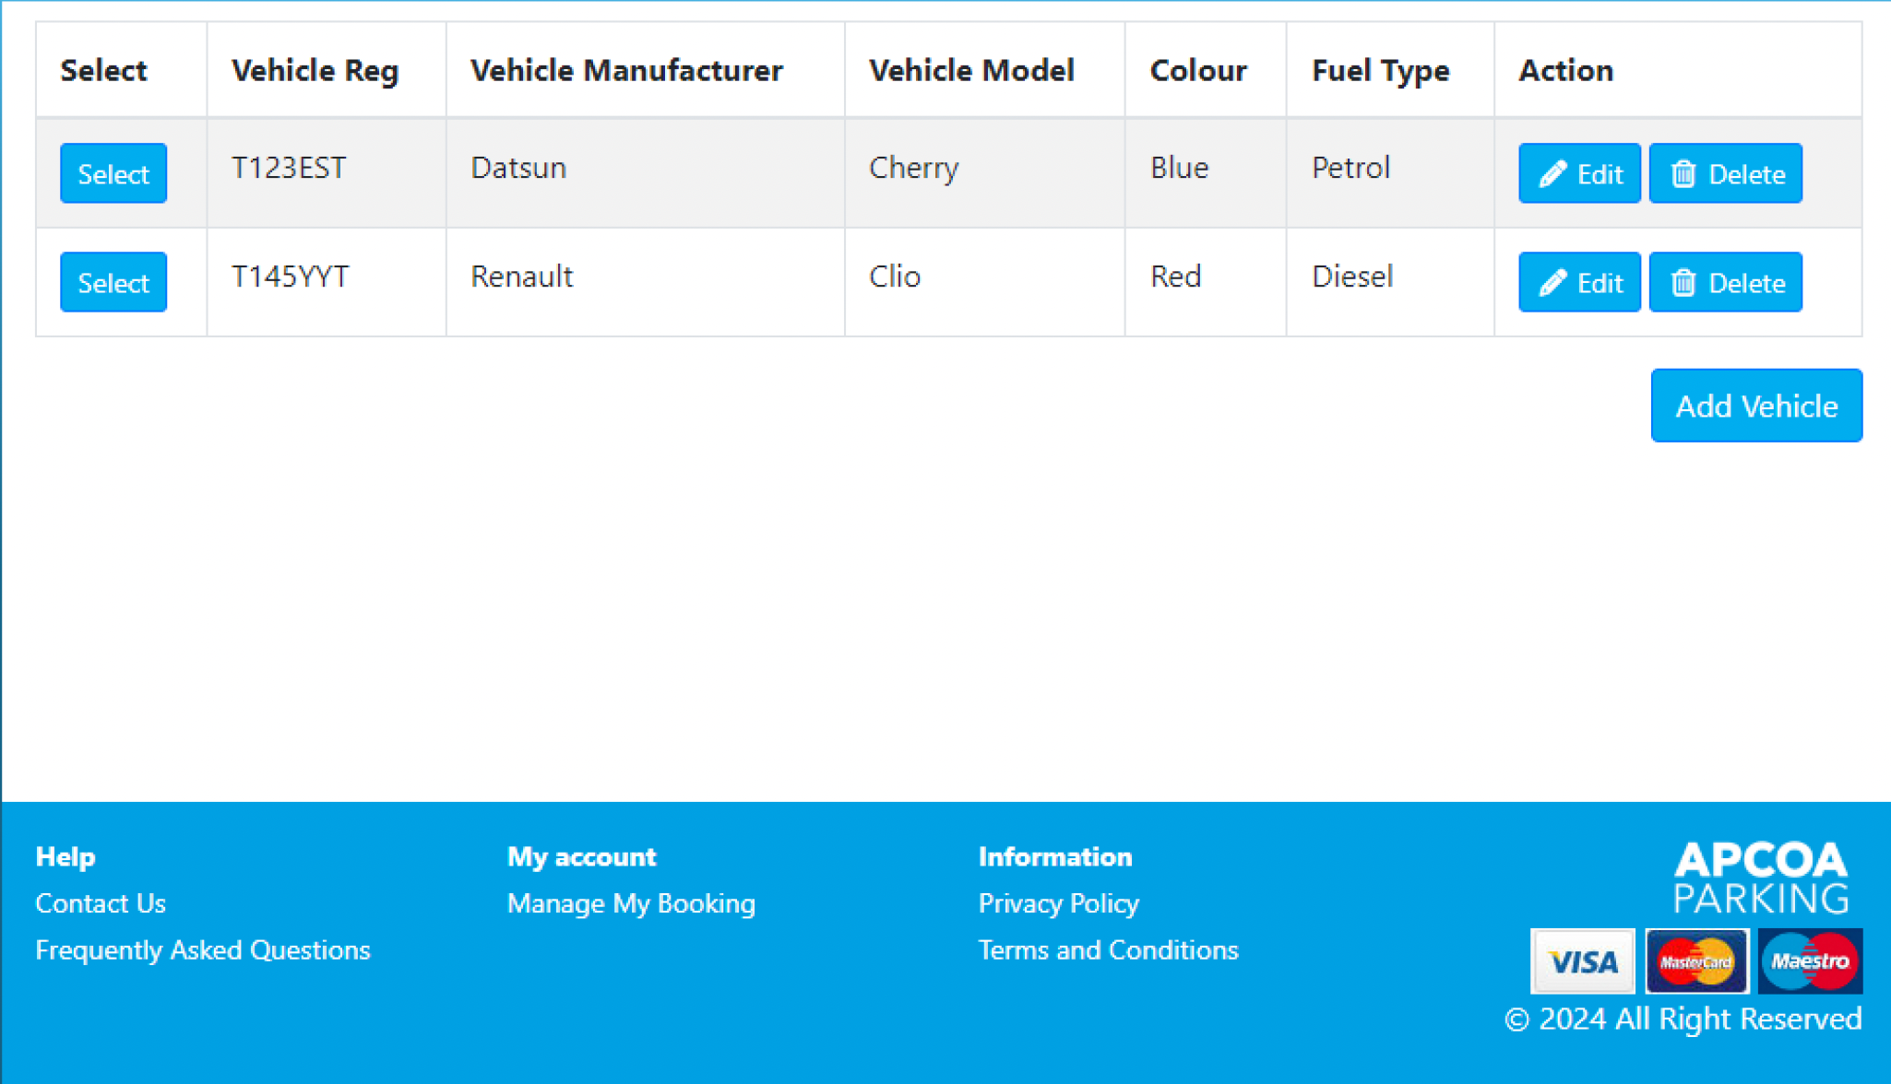
Task: Click the Vehicle Manufacturer column header
Action: click(x=626, y=70)
